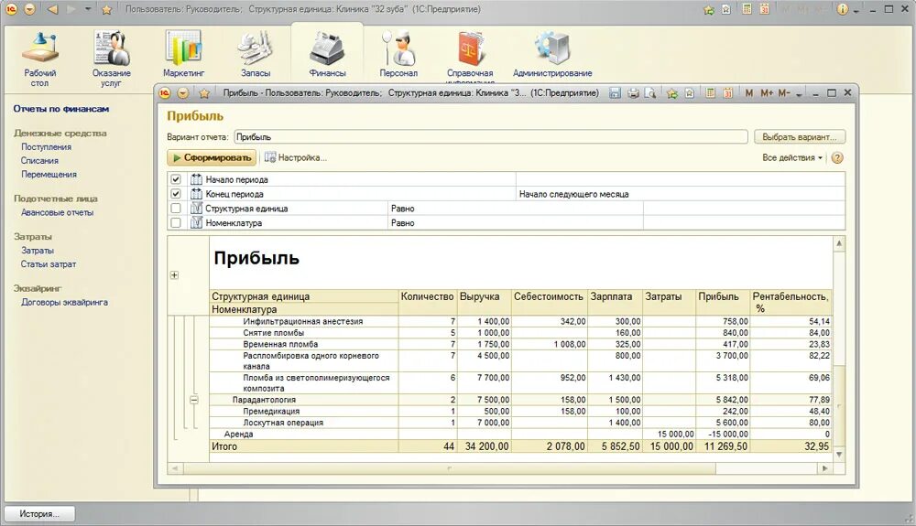Open Авансовые отчеты in the sidebar
Image resolution: width=916 pixels, height=526 pixels.
point(57,213)
